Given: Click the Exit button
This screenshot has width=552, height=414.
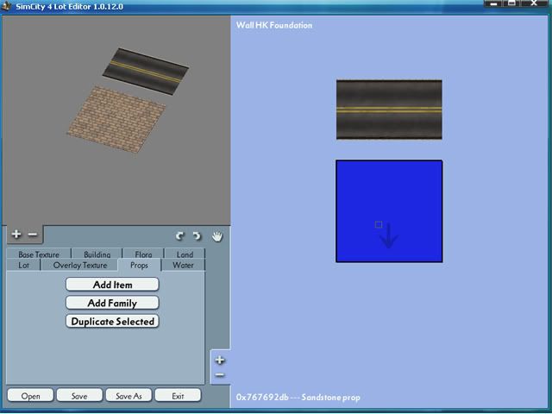Looking at the screenshot, I should click(178, 396).
